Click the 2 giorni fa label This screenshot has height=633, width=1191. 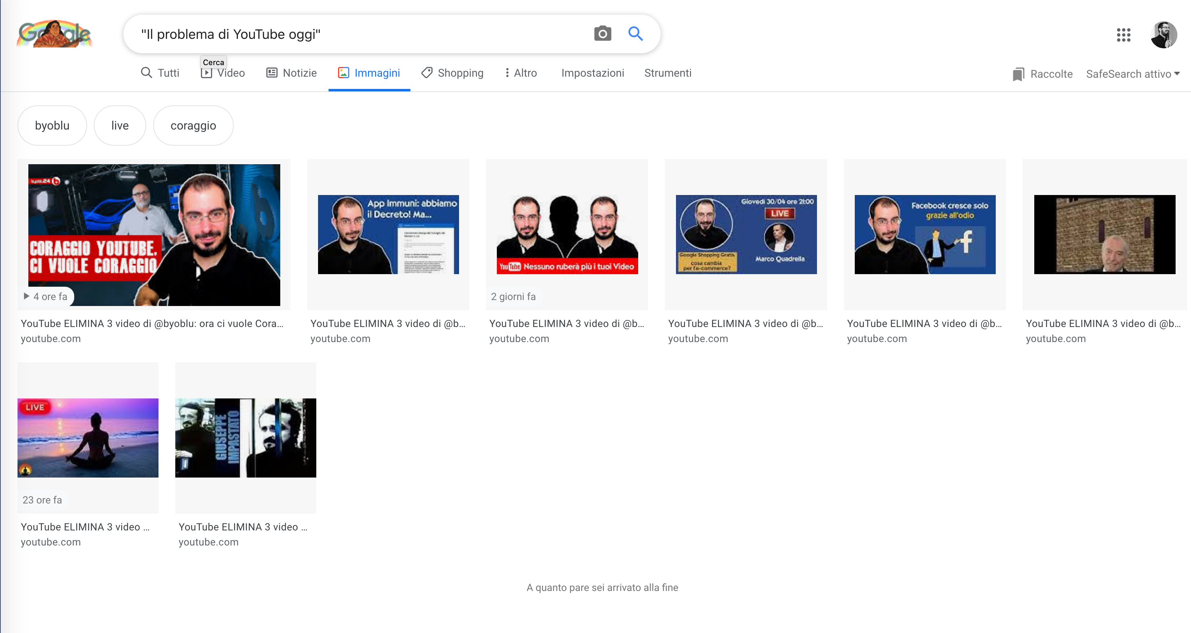tap(513, 297)
